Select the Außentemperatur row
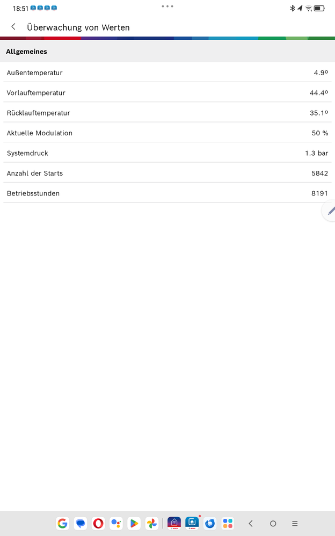 [x=167, y=73]
